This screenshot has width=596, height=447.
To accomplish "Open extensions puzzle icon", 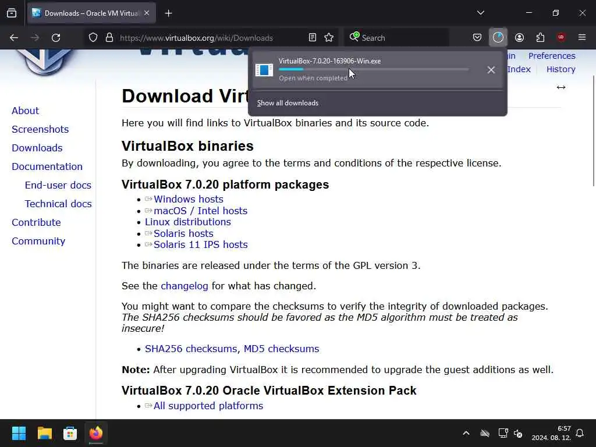I will click(x=540, y=38).
